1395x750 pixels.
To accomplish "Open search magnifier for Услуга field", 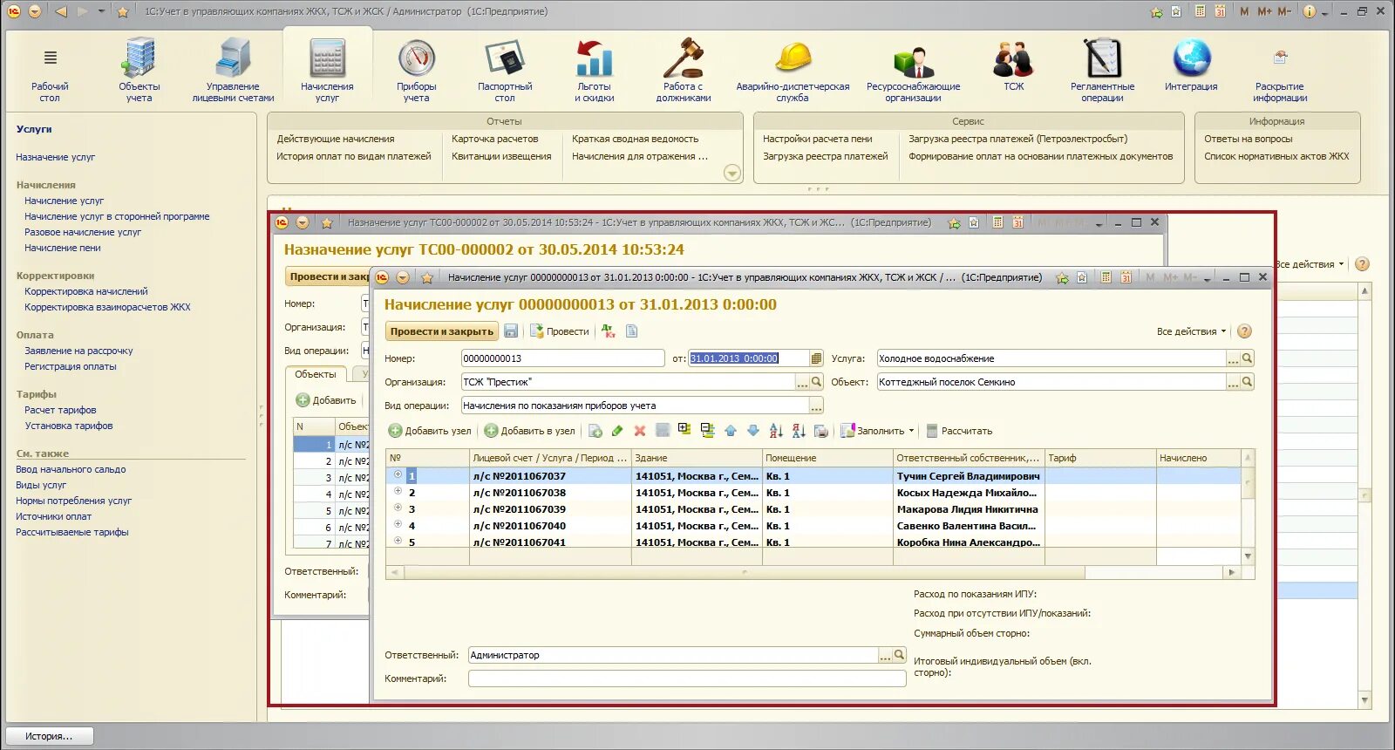I will (1248, 358).
